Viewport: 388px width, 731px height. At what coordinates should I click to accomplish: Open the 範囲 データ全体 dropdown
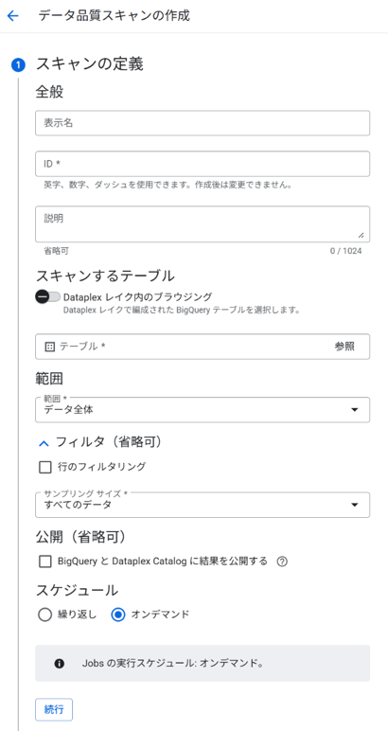203,410
